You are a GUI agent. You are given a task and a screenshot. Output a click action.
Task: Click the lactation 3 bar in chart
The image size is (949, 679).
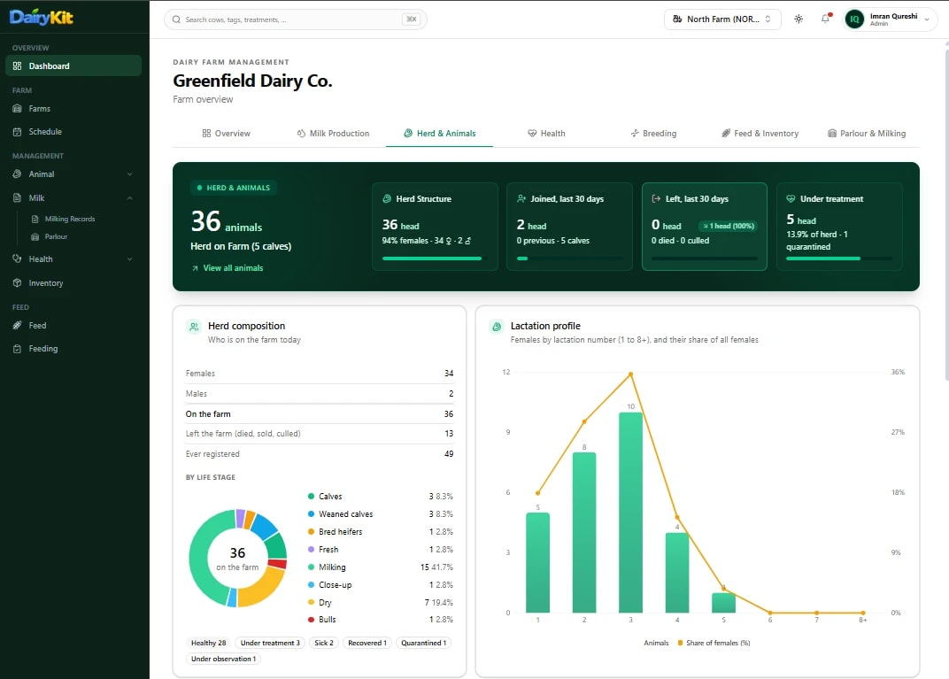[630, 513]
